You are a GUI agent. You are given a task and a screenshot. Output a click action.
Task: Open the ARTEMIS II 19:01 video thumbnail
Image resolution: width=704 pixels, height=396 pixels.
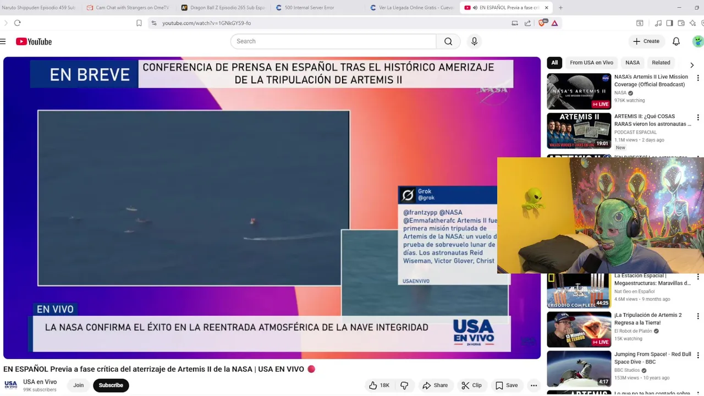coord(579,131)
